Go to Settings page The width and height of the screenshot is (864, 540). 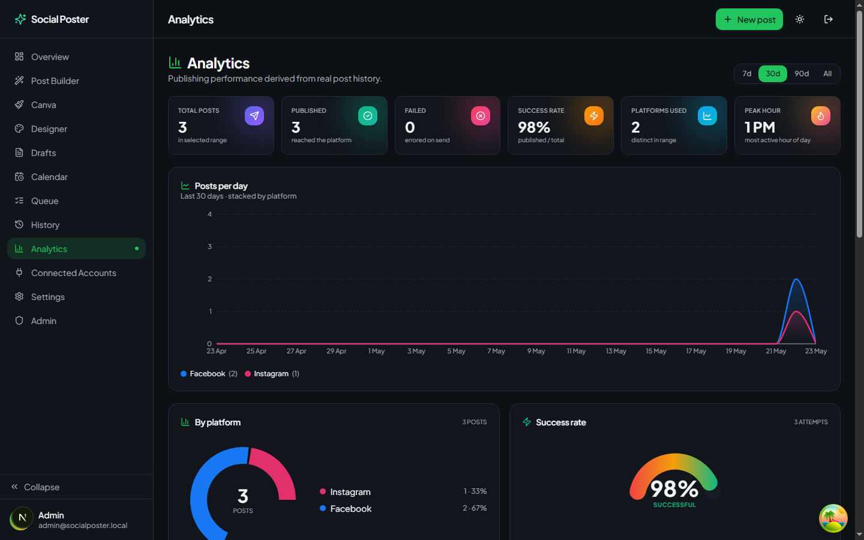(x=76, y=296)
